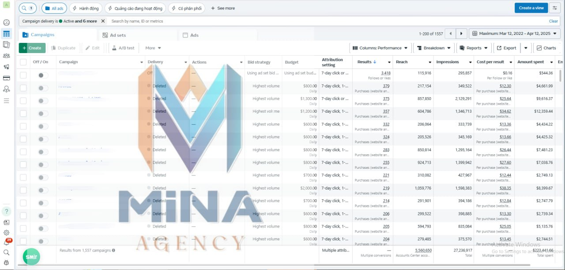565x270 pixels.
Task: Click the vertical scrollbar of the table
Action: [561, 75]
